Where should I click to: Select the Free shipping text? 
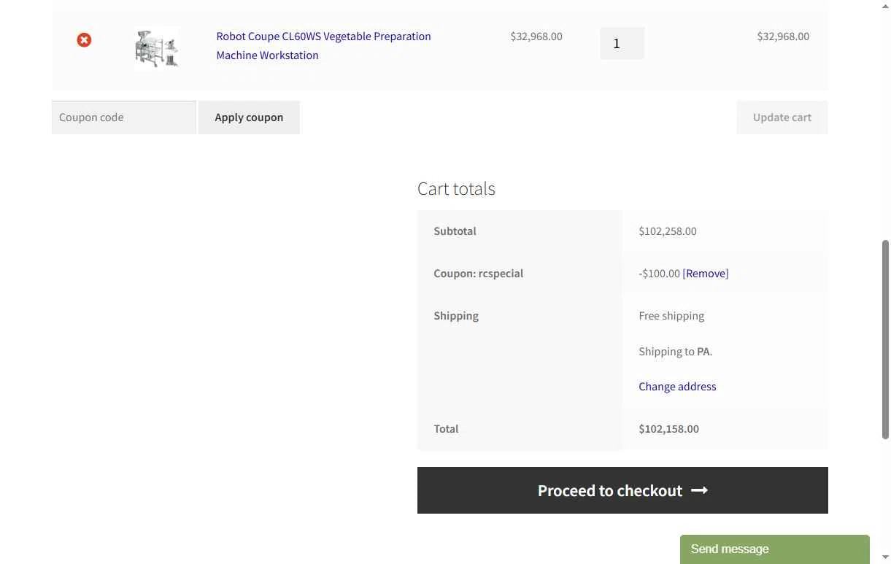click(x=671, y=316)
